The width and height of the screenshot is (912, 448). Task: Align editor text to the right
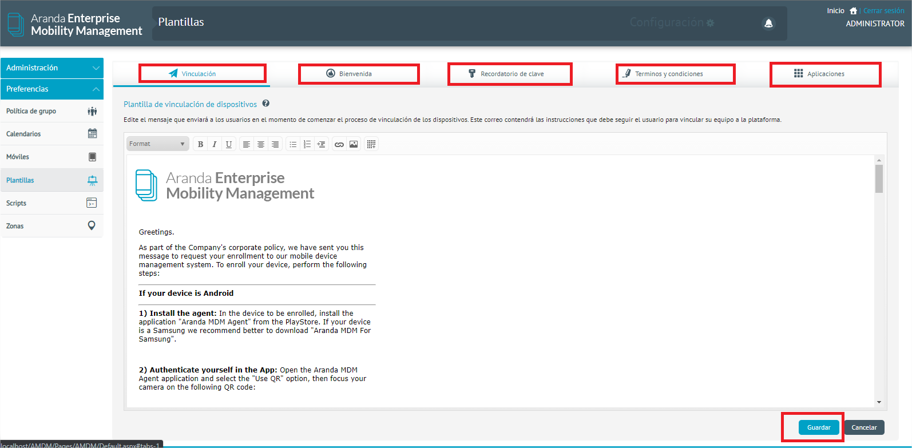pyautogui.click(x=275, y=144)
